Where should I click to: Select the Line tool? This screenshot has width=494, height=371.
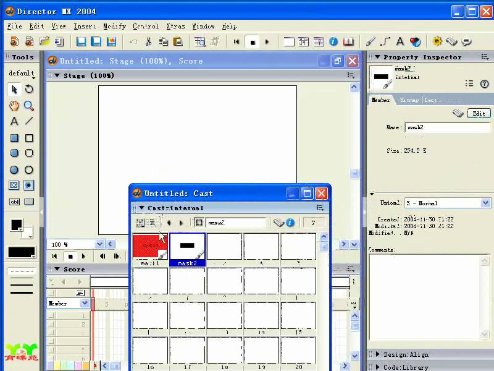pyautogui.click(x=29, y=121)
